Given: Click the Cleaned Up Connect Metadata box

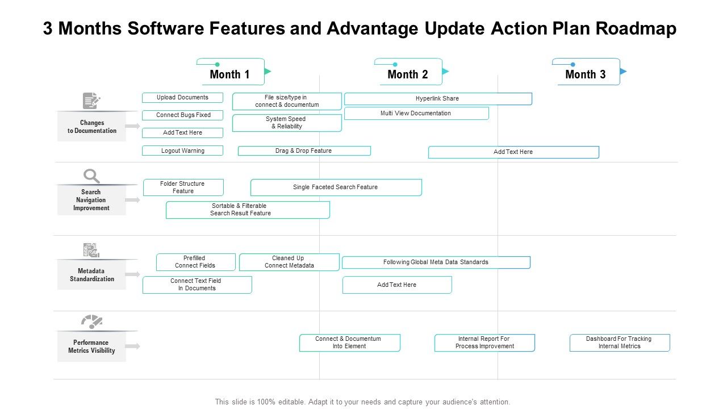Looking at the screenshot, I should click(289, 262).
